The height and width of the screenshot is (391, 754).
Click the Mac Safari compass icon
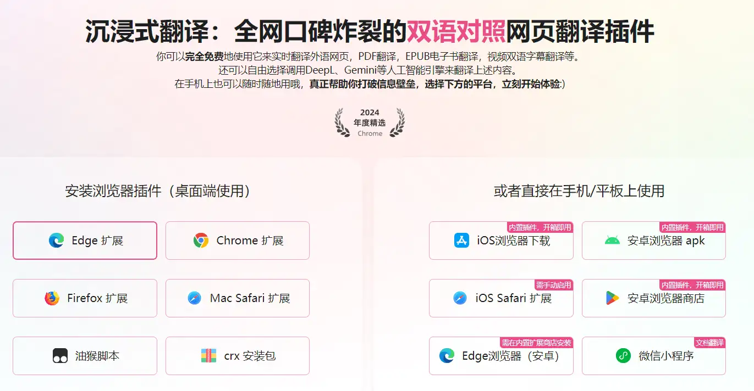pos(194,298)
